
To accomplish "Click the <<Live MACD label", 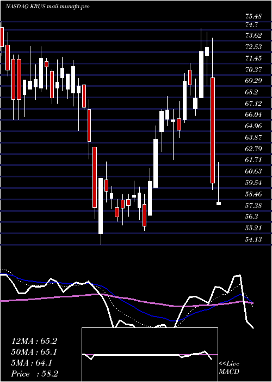I will [x=229, y=368].
